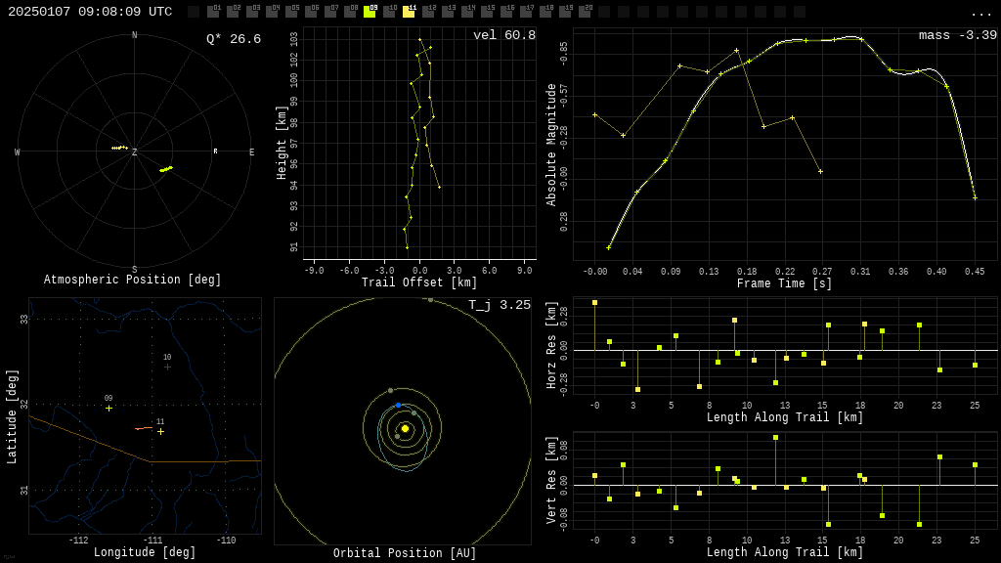Click the vel 60.8 readout
Image resolution: width=1001 pixels, height=563 pixels.
click(504, 35)
